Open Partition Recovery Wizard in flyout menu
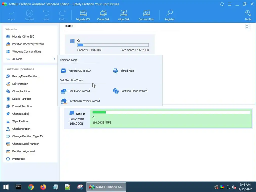The width and height of the screenshot is (256, 192). [80, 101]
